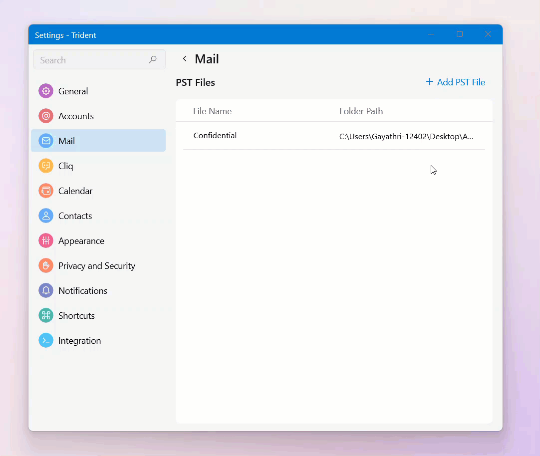
Task: Select the Confidential file name cell
Action: (215, 136)
